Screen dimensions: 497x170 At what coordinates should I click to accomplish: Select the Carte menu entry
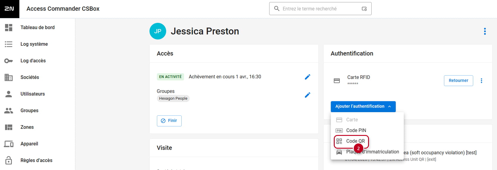tap(367, 120)
